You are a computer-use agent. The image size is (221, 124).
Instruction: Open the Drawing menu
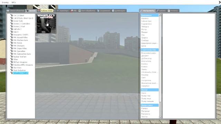coord(5,2)
